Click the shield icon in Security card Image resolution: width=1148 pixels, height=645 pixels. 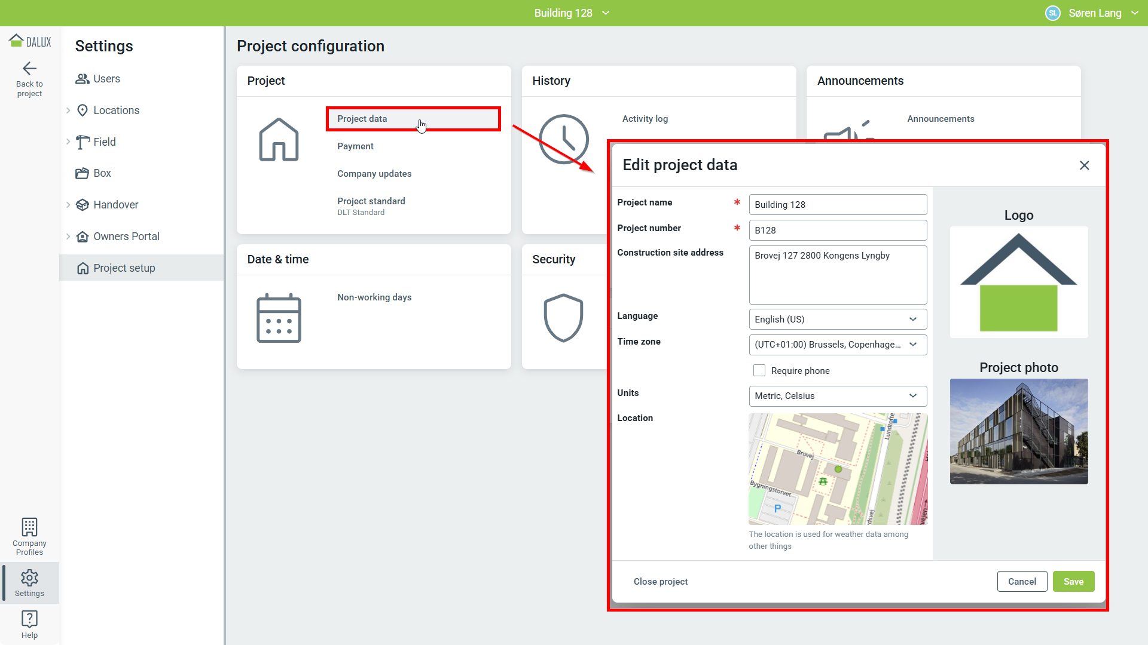(x=563, y=318)
